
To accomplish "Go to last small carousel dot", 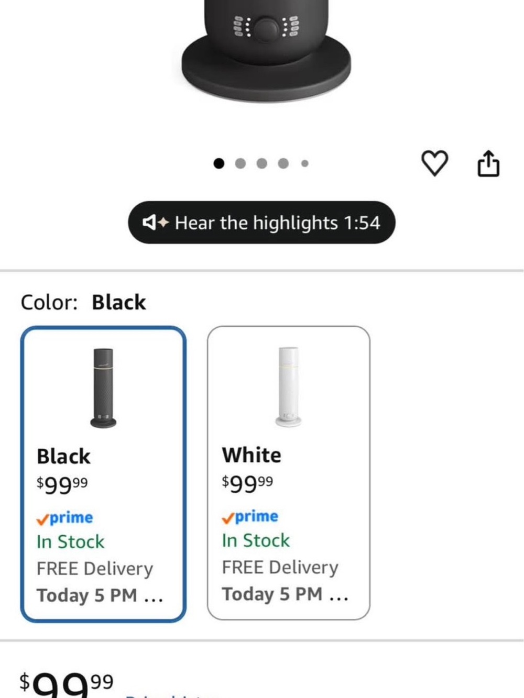I will (x=305, y=163).
